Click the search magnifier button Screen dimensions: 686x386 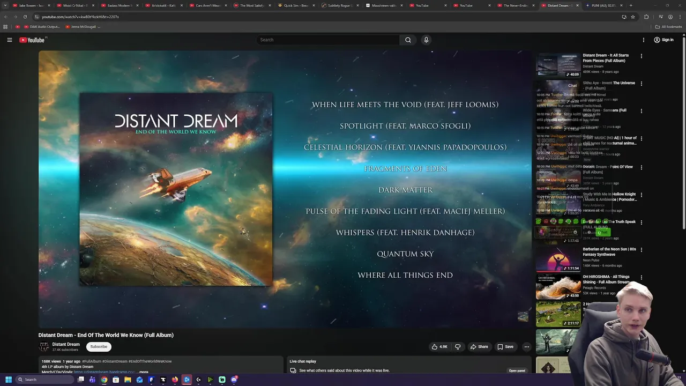[x=408, y=40]
